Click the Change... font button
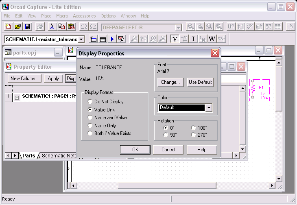 (x=170, y=82)
